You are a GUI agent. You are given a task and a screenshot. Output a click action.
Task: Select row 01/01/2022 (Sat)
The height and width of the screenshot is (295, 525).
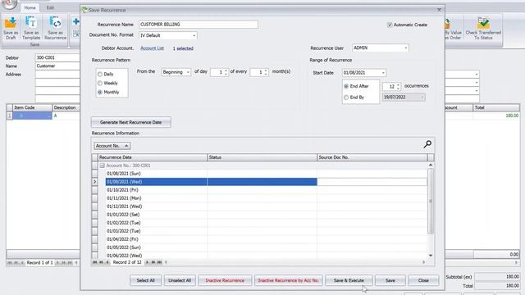pos(266,215)
